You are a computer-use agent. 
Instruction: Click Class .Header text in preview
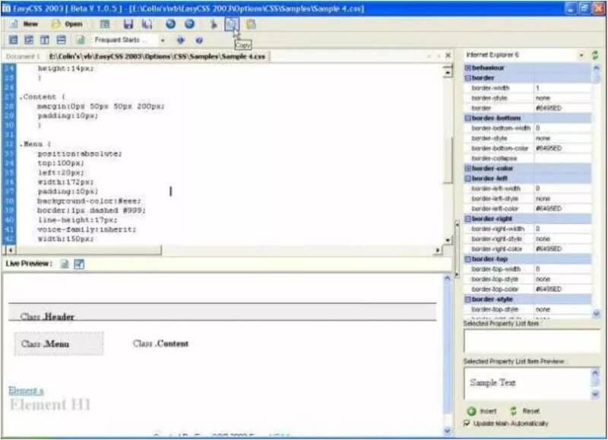[47, 316]
